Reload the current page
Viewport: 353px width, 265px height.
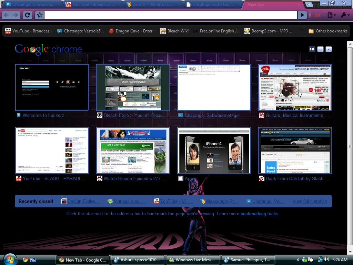[x=27, y=15]
